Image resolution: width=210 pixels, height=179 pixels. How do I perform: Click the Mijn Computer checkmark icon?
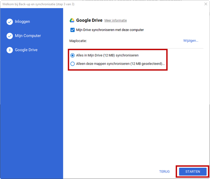pos(10,36)
